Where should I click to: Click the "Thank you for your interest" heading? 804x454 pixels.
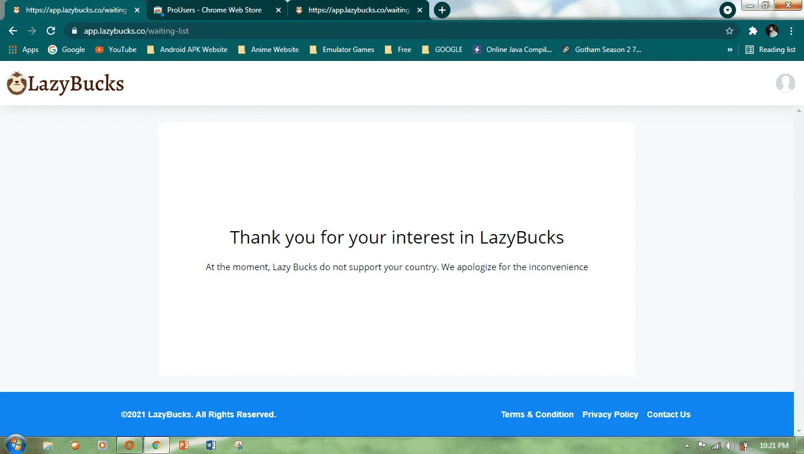click(397, 237)
